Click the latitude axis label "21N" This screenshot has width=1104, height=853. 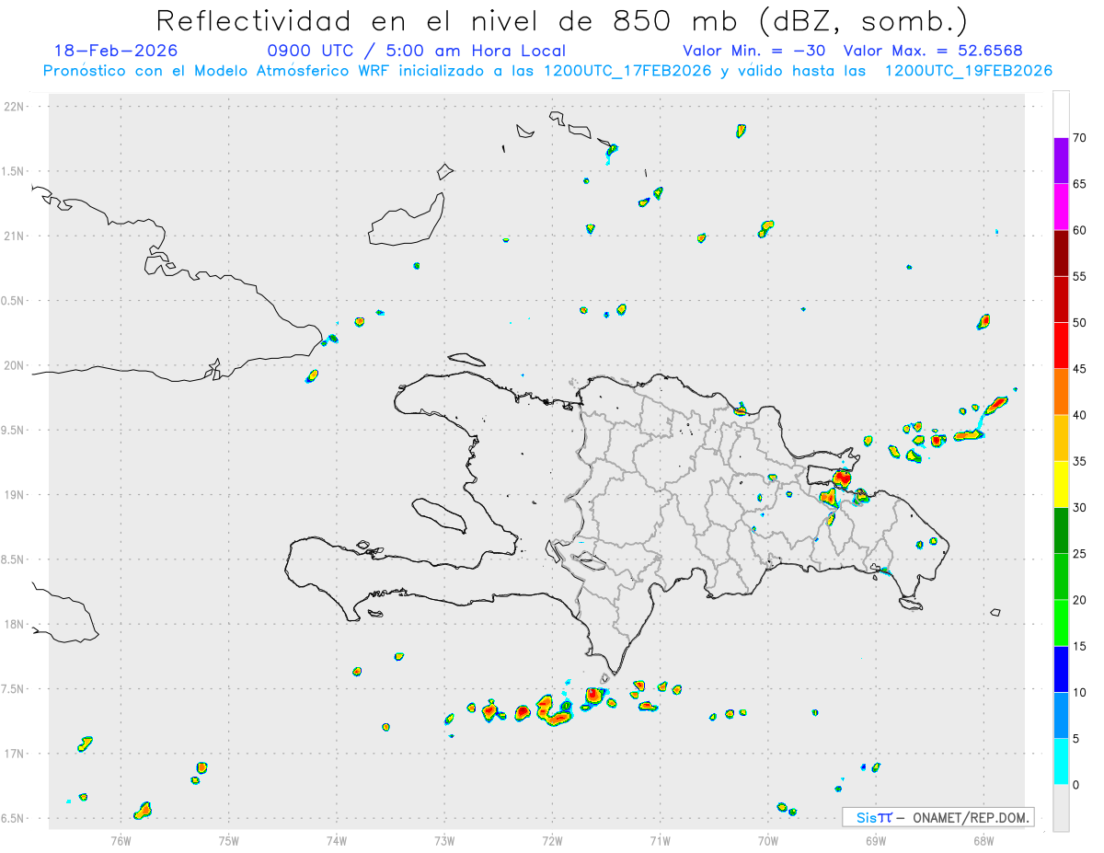point(15,236)
